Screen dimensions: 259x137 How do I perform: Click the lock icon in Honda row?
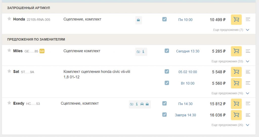tap(138, 20)
